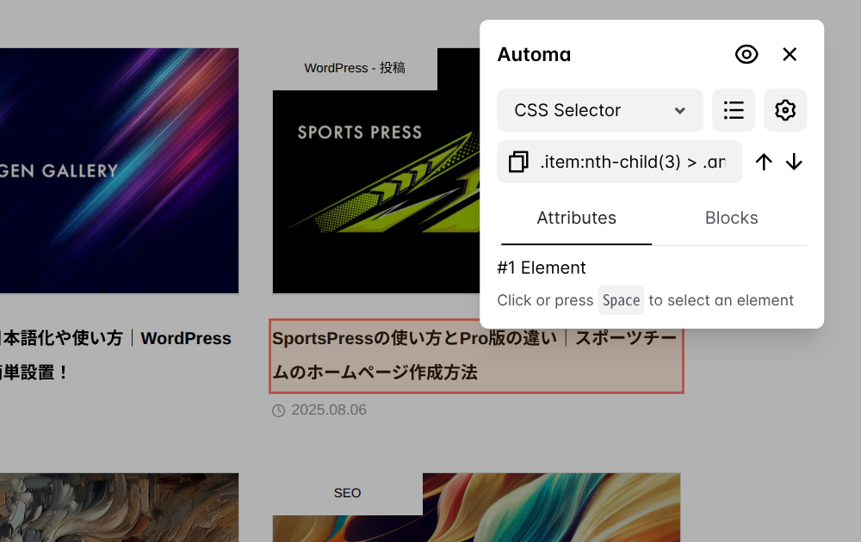The height and width of the screenshot is (542, 861).
Task: Open the GEN GALLERY thumbnail image
Action: pos(119,170)
